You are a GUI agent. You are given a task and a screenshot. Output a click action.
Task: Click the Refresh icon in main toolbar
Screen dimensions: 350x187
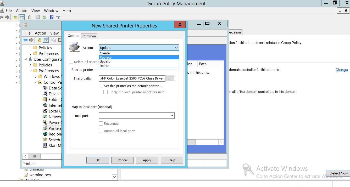tap(44, 18)
